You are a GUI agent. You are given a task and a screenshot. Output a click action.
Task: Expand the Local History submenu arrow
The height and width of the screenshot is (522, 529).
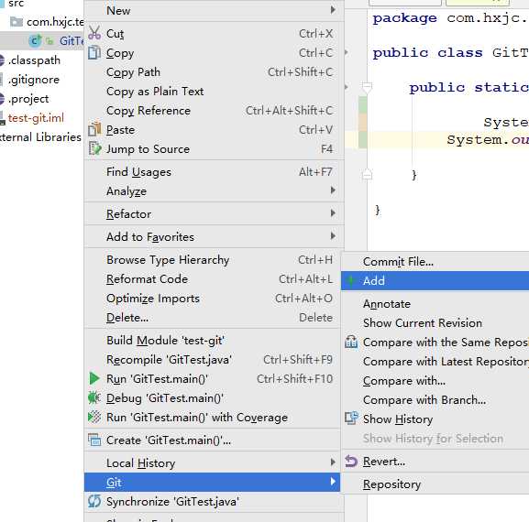(x=333, y=462)
